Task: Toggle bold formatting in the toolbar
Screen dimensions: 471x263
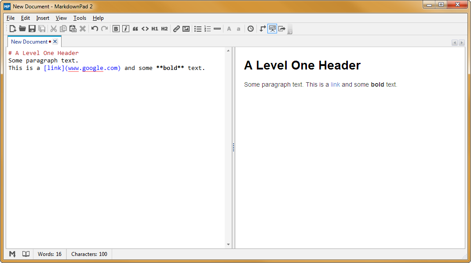Action: (x=116, y=28)
